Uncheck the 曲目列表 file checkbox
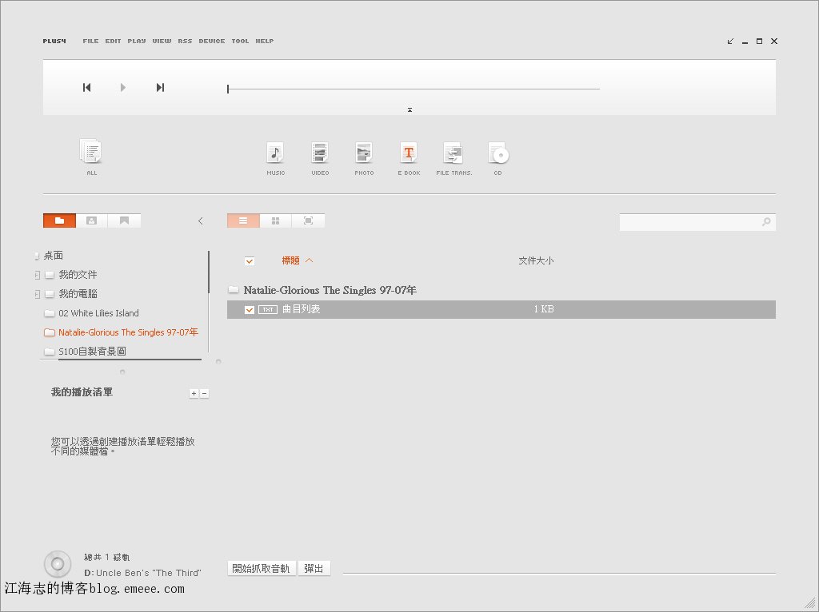Viewport: 819px width, 612px height. pyautogui.click(x=250, y=310)
